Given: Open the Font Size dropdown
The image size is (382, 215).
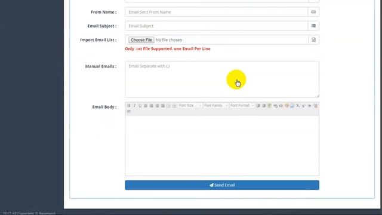Looking at the screenshot, I should coord(190,106).
